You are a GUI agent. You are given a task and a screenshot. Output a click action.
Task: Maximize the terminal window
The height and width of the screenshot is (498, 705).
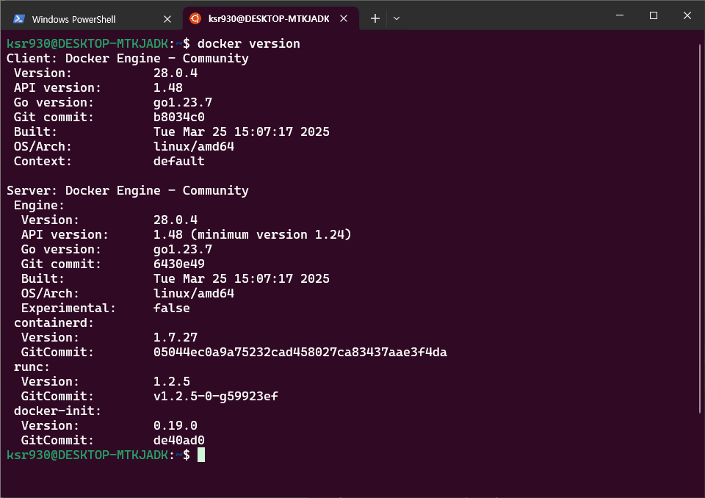654,15
